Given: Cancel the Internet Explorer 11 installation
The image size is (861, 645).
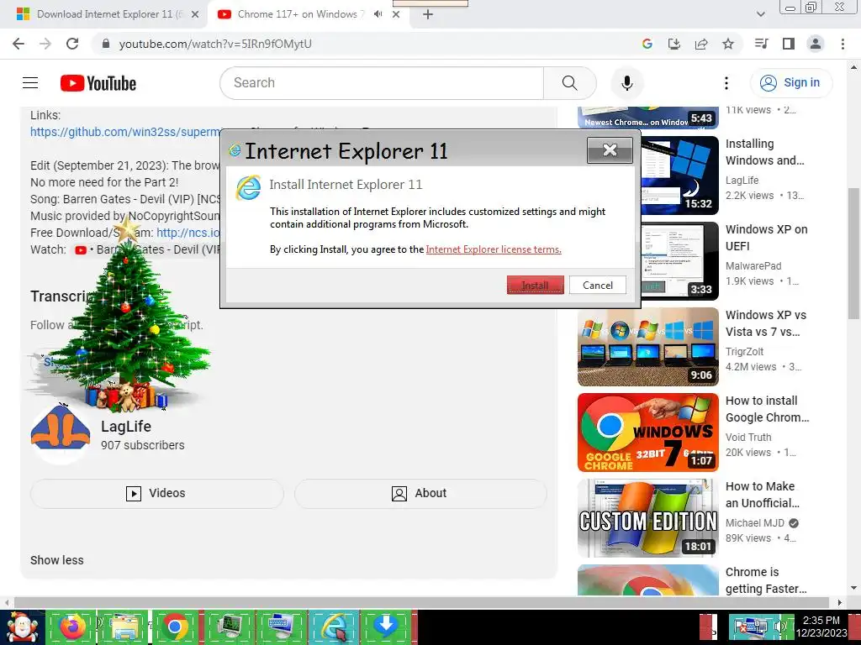Looking at the screenshot, I should 598,286.
